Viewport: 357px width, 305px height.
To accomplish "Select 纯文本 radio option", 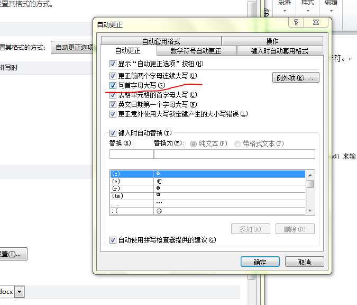I will [x=194, y=144].
